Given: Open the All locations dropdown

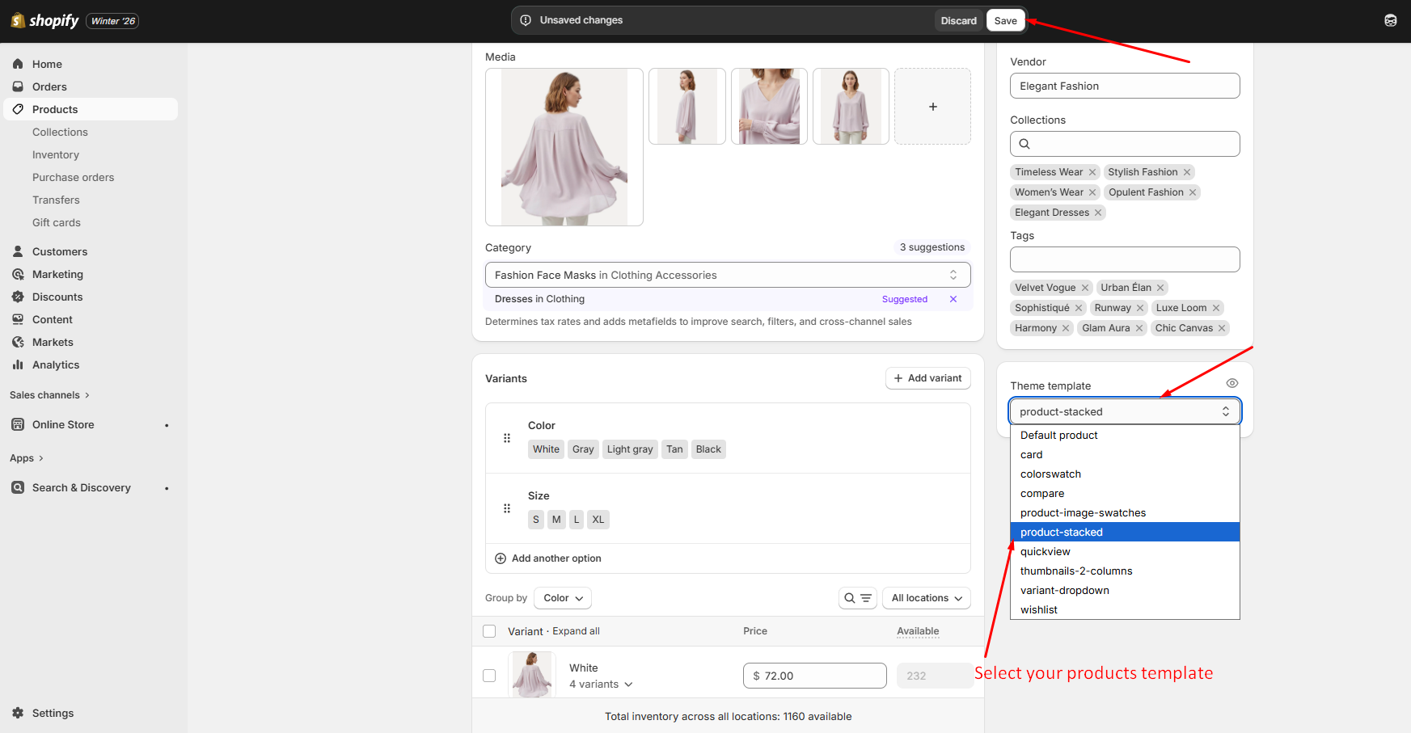Looking at the screenshot, I should coord(926,598).
